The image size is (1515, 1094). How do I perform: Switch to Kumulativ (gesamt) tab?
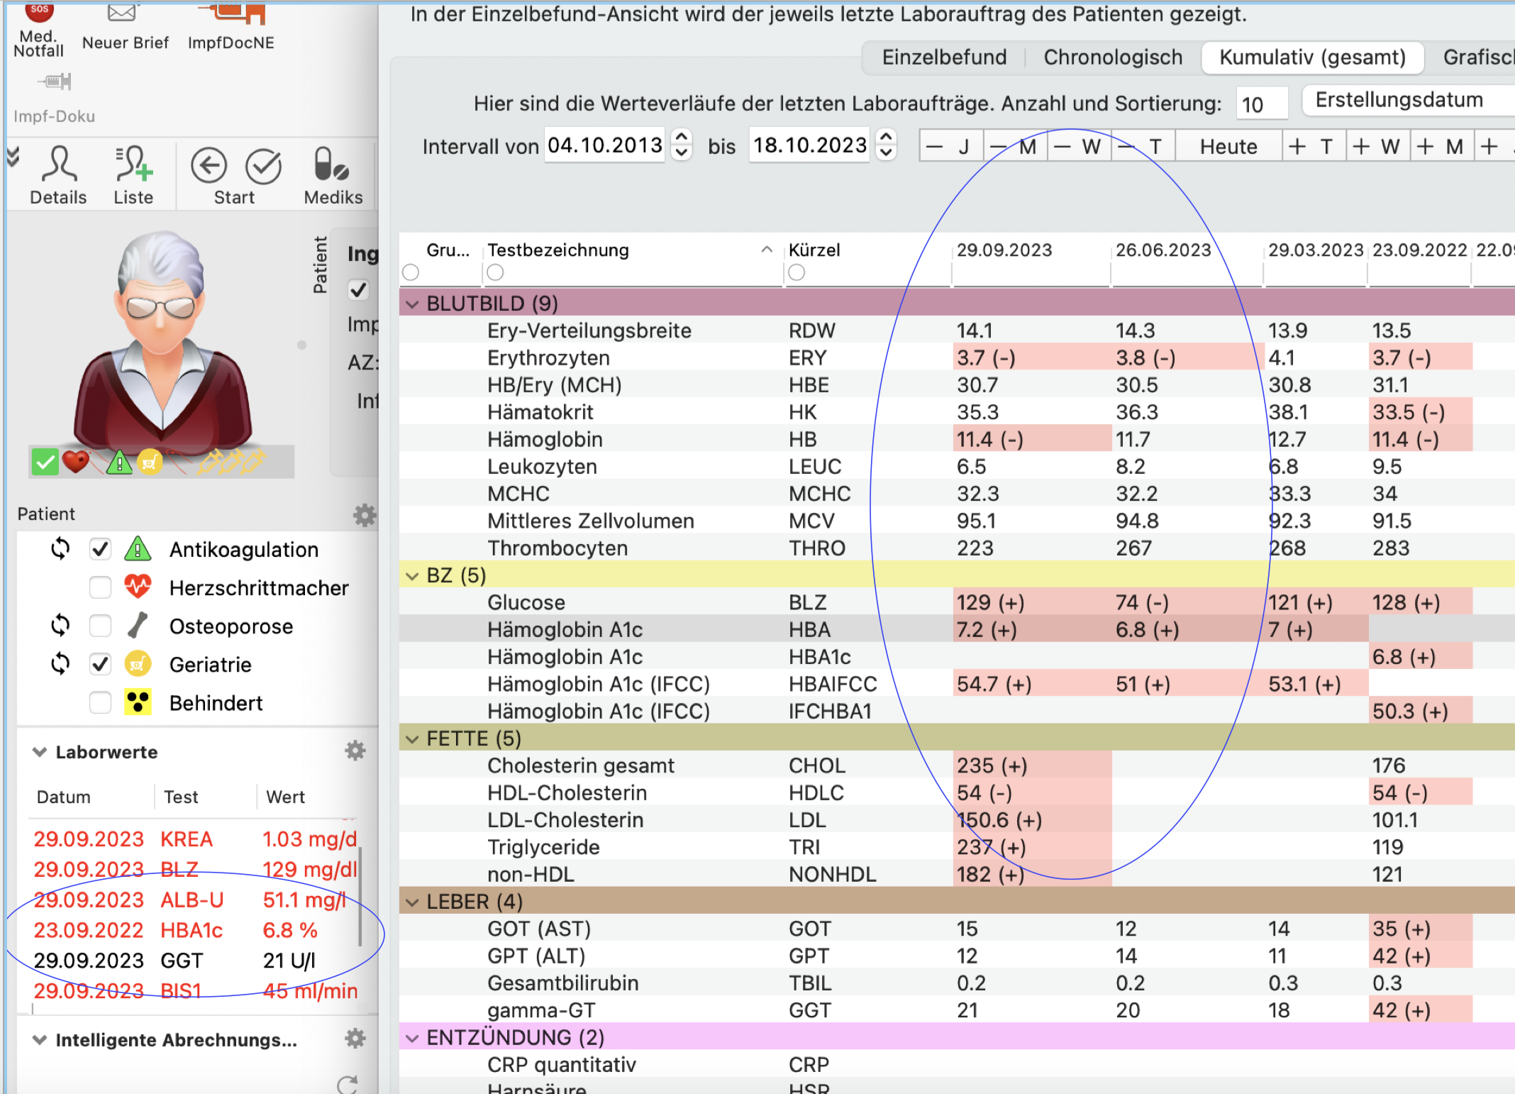1312,57
